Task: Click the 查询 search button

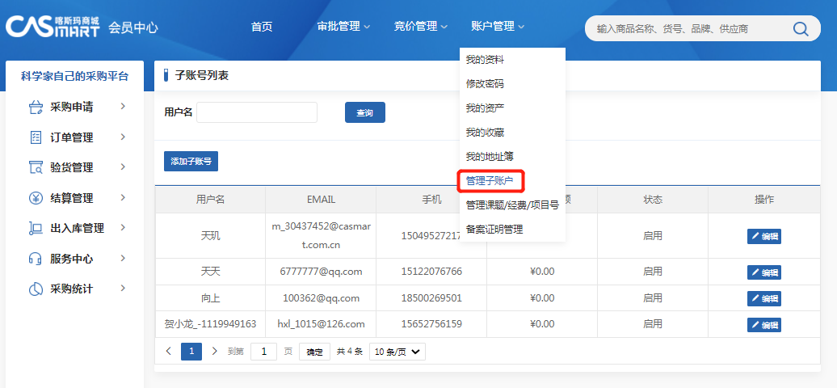Action: coord(364,113)
